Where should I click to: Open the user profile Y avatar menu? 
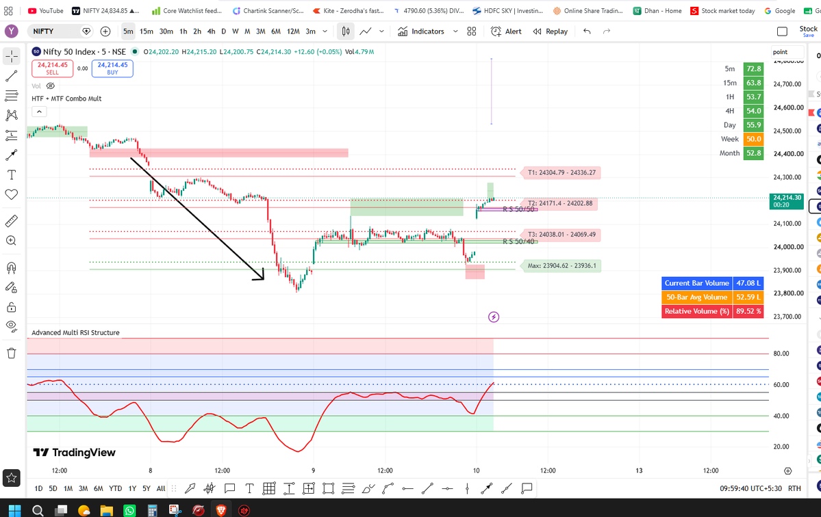12,31
